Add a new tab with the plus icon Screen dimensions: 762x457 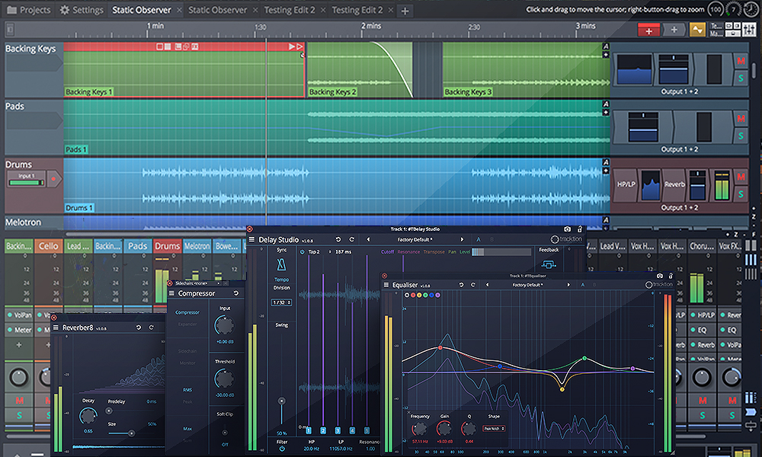point(405,11)
